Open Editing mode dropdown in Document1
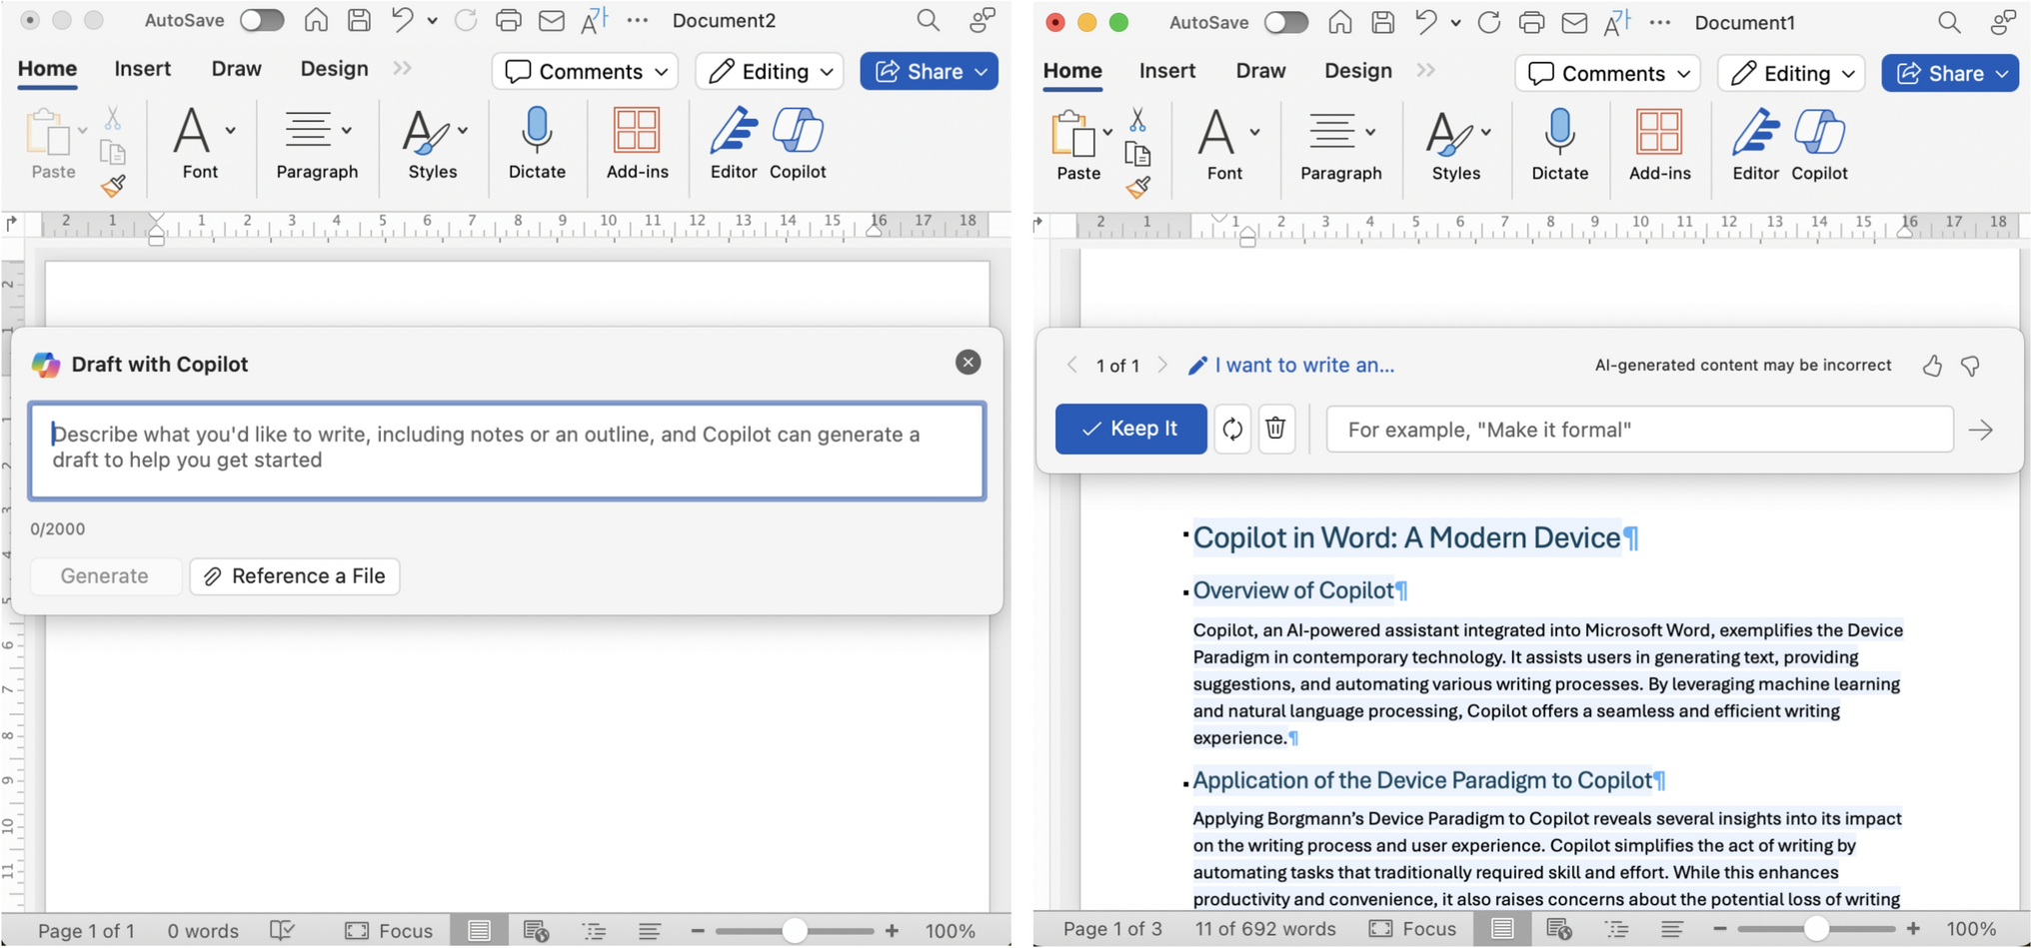The width and height of the screenshot is (2031, 948). 1791,73
